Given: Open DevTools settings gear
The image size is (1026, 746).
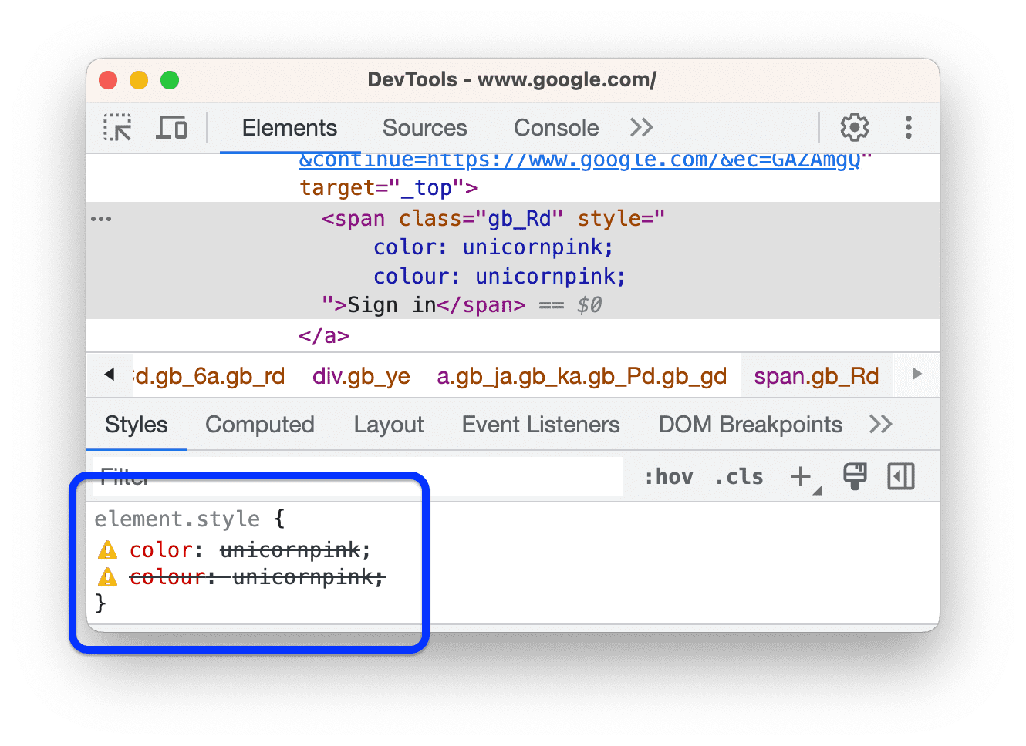Looking at the screenshot, I should [854, 128].
